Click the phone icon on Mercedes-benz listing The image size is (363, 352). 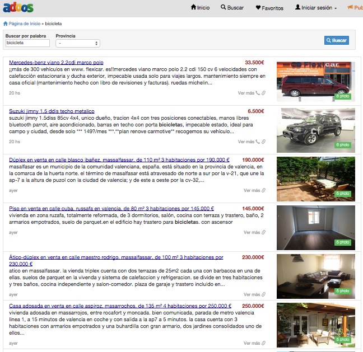click(258, 93)
